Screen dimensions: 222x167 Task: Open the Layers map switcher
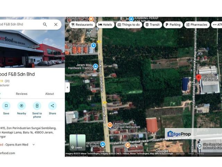(x=77, y=142)
